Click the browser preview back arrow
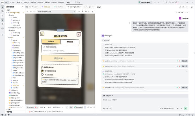The height and width of the screenshot is (116, 195). 27,11
